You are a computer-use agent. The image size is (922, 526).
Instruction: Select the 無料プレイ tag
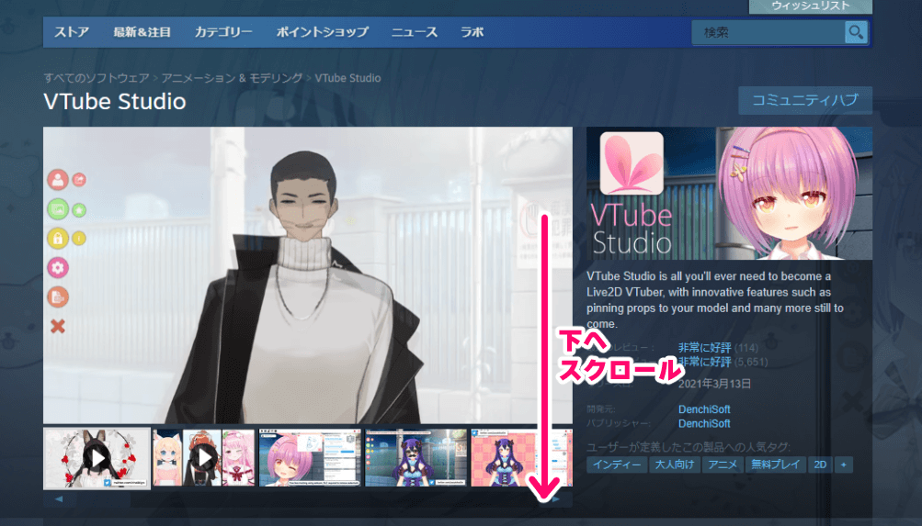776,464
